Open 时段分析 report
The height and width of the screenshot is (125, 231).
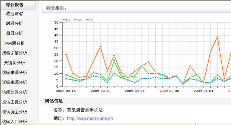(x=14, y=24)
